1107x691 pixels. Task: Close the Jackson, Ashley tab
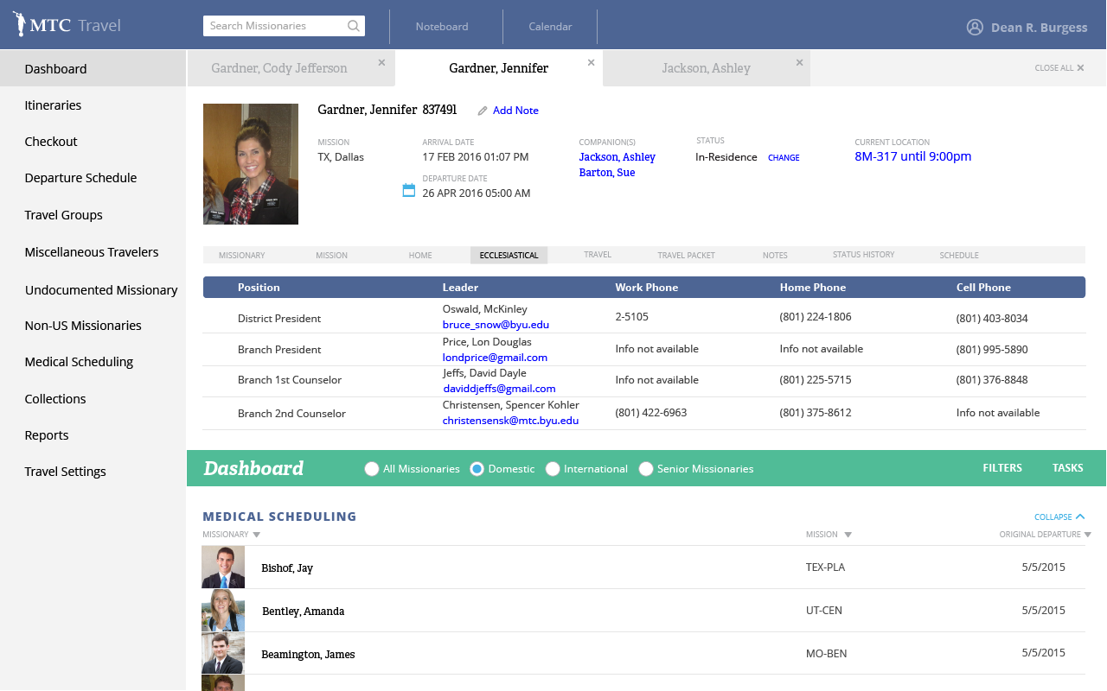click(x=799, y=62)
